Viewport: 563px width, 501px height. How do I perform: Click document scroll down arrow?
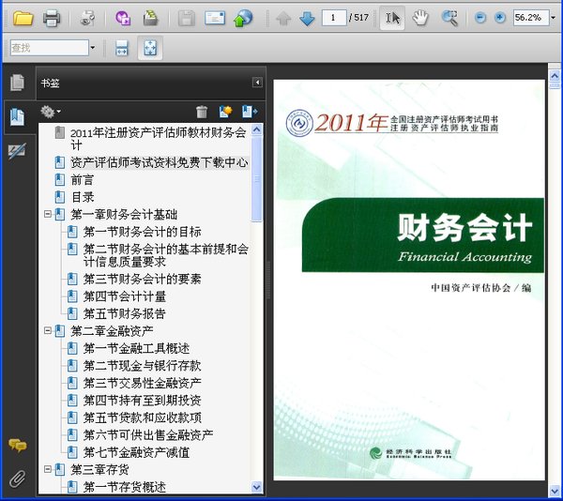(x=555, y=491)
